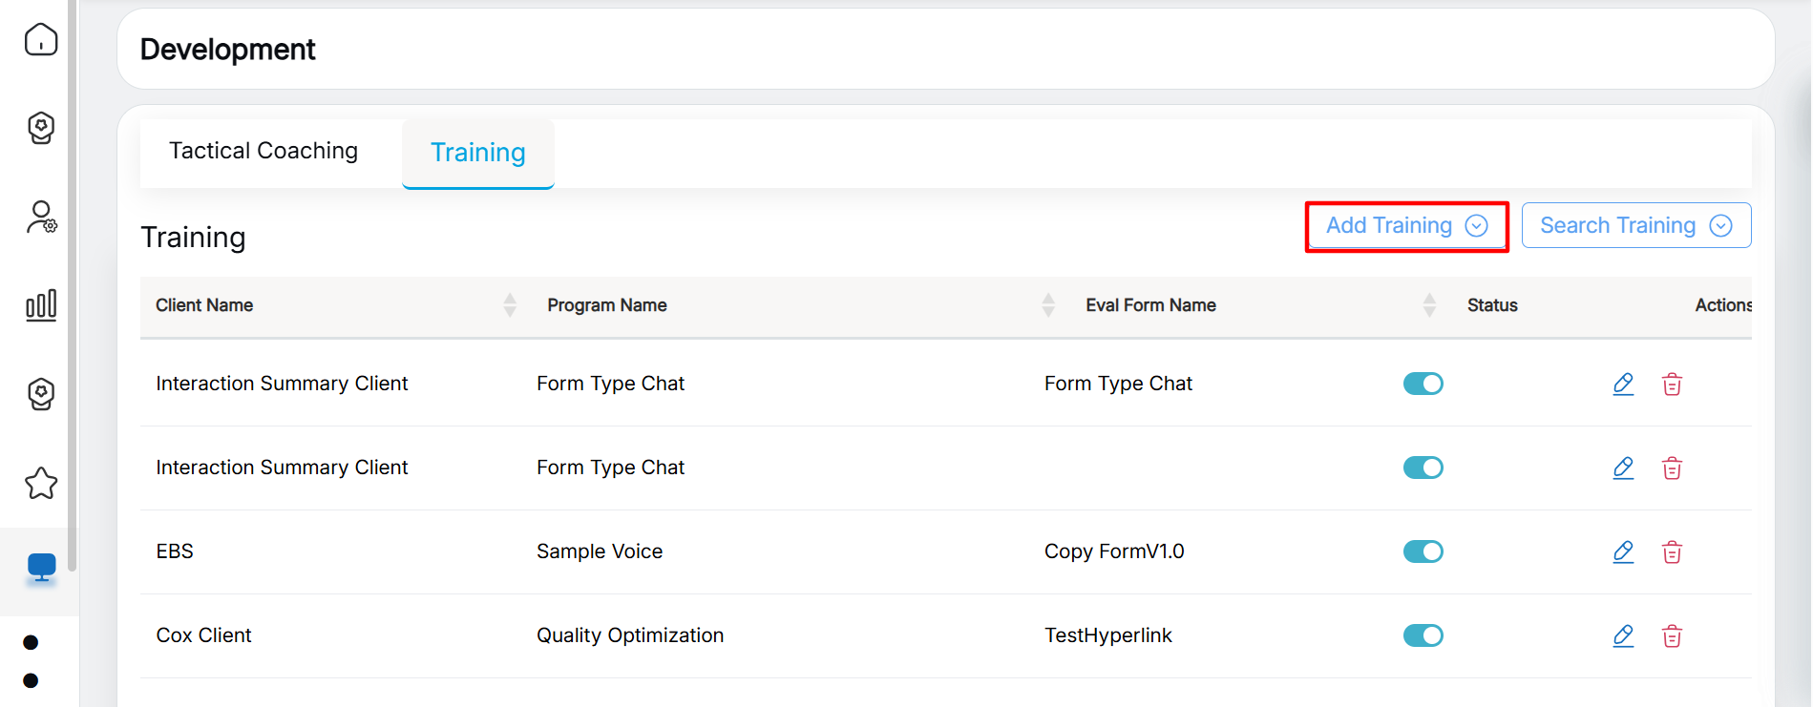This screenshot has width=1813, height=707.
Task: Toggle status for EBS training
Action: pyautogui.click(x=1423, y=551)
